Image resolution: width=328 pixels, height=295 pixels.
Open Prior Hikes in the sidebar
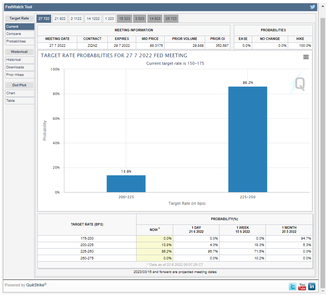pos(20,75)
